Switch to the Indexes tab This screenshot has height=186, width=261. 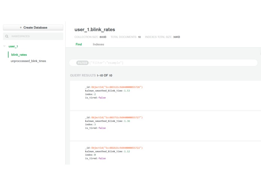click(x=98, y=44)
